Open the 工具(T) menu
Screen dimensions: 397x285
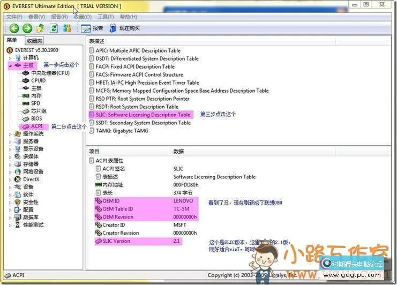pyautogui.click(x=106, y=17)
